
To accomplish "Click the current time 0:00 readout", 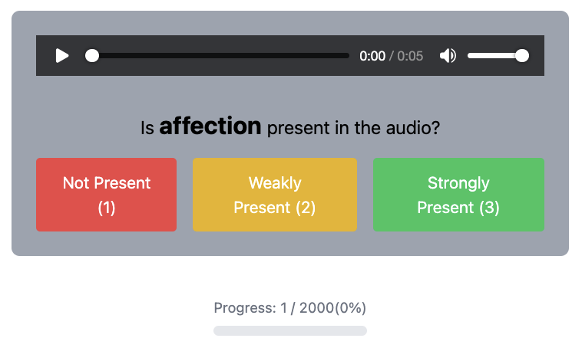I will pyautogui.click(x=372, y=56).
